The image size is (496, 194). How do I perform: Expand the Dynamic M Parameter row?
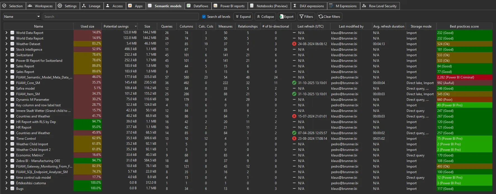[x=6, y=99]
